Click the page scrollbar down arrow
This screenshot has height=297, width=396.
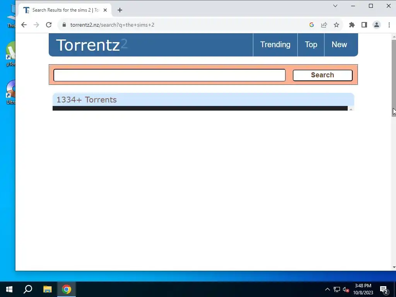(394, 267)
